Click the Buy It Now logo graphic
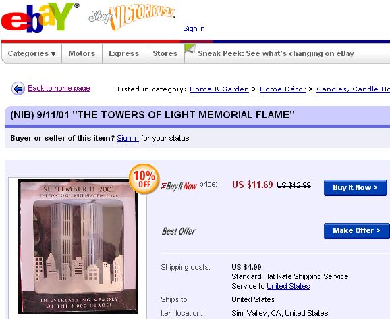Screen dimensions: 390x319 [179, 186]
